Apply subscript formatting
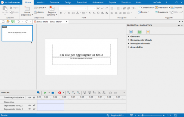Viewport: 184px width, 117px height. point(94,13)
